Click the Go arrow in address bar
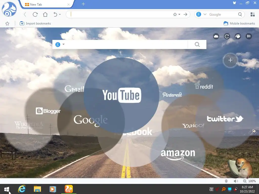Screen dimensions: 259x194 tap(185, 14)
